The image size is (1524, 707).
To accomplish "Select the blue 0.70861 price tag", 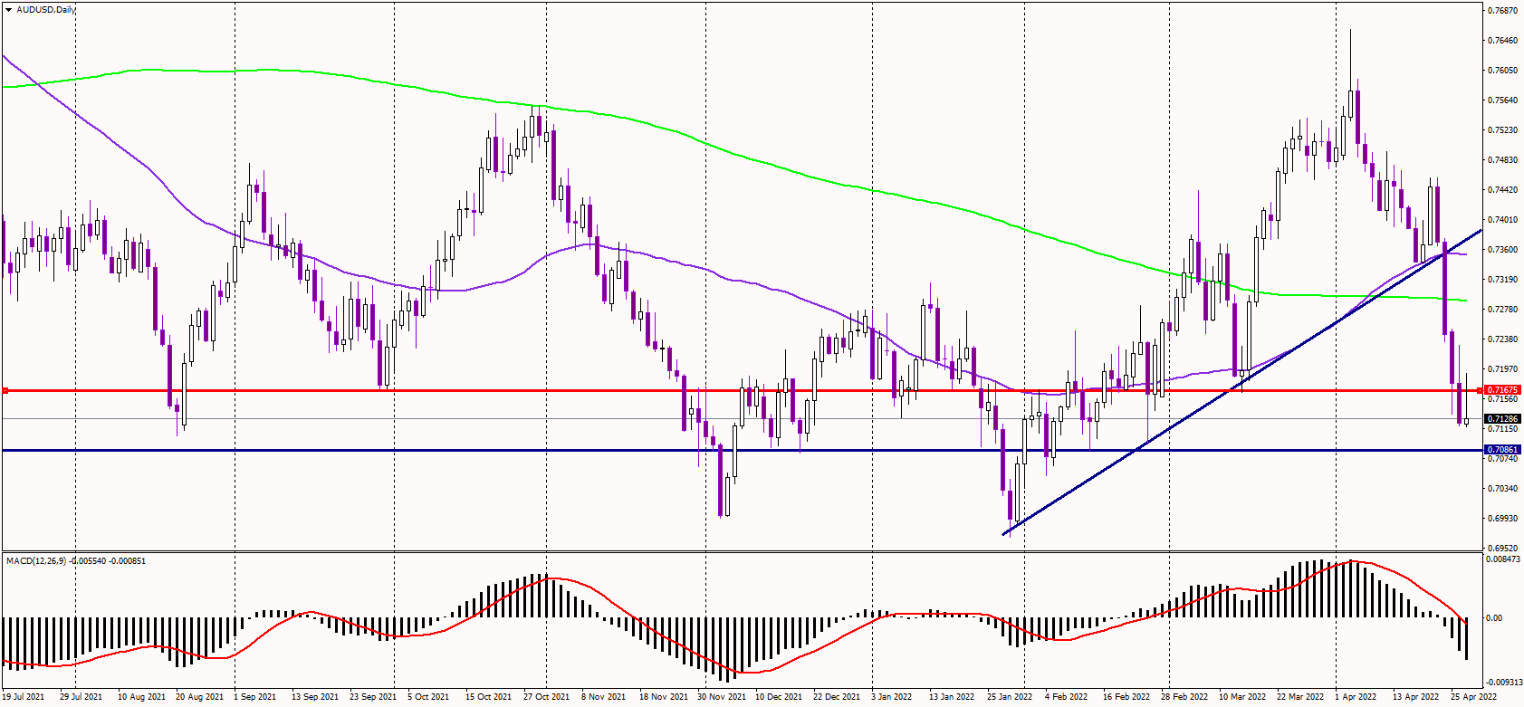I will pos(1502,450).
